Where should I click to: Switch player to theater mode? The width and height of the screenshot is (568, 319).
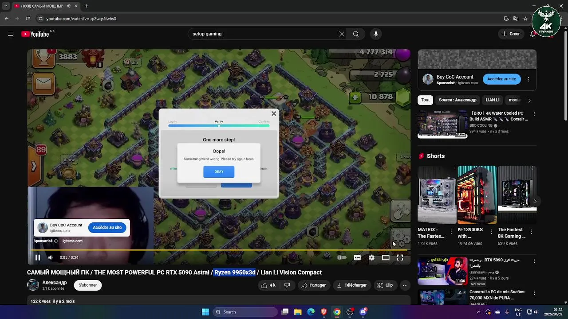point(386,257)
